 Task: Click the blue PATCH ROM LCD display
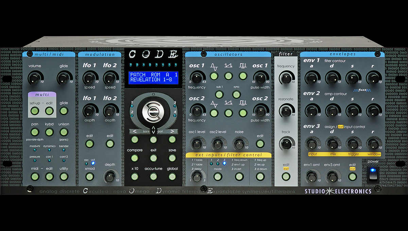click(154, 77)
